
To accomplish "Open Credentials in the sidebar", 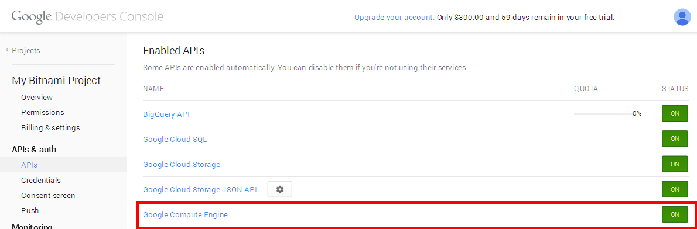I will [x=41, y=181].
